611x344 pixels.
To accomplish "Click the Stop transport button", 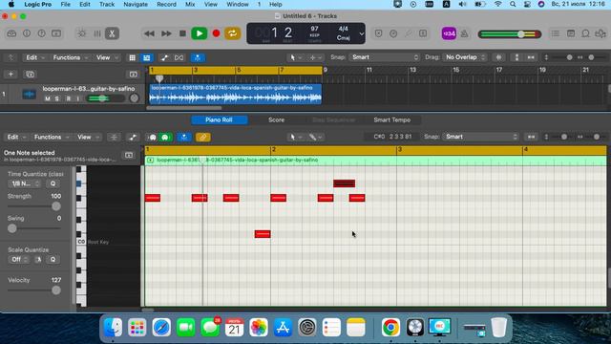I will [182, 33].
